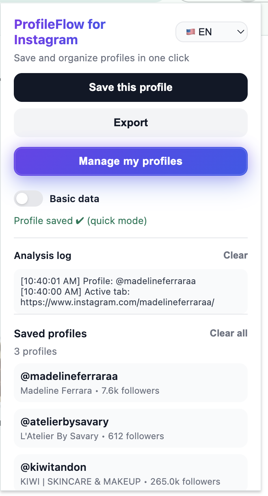Image resolution: width=268 pixels, height=496 pixels.
Task: Click the US flag icon in language selector
Action: pyautogui.click(x=191, y=32)
